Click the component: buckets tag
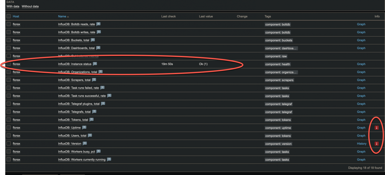Image resolution: width=385 pixels, height=175 pixels. (x=279, y=40)
